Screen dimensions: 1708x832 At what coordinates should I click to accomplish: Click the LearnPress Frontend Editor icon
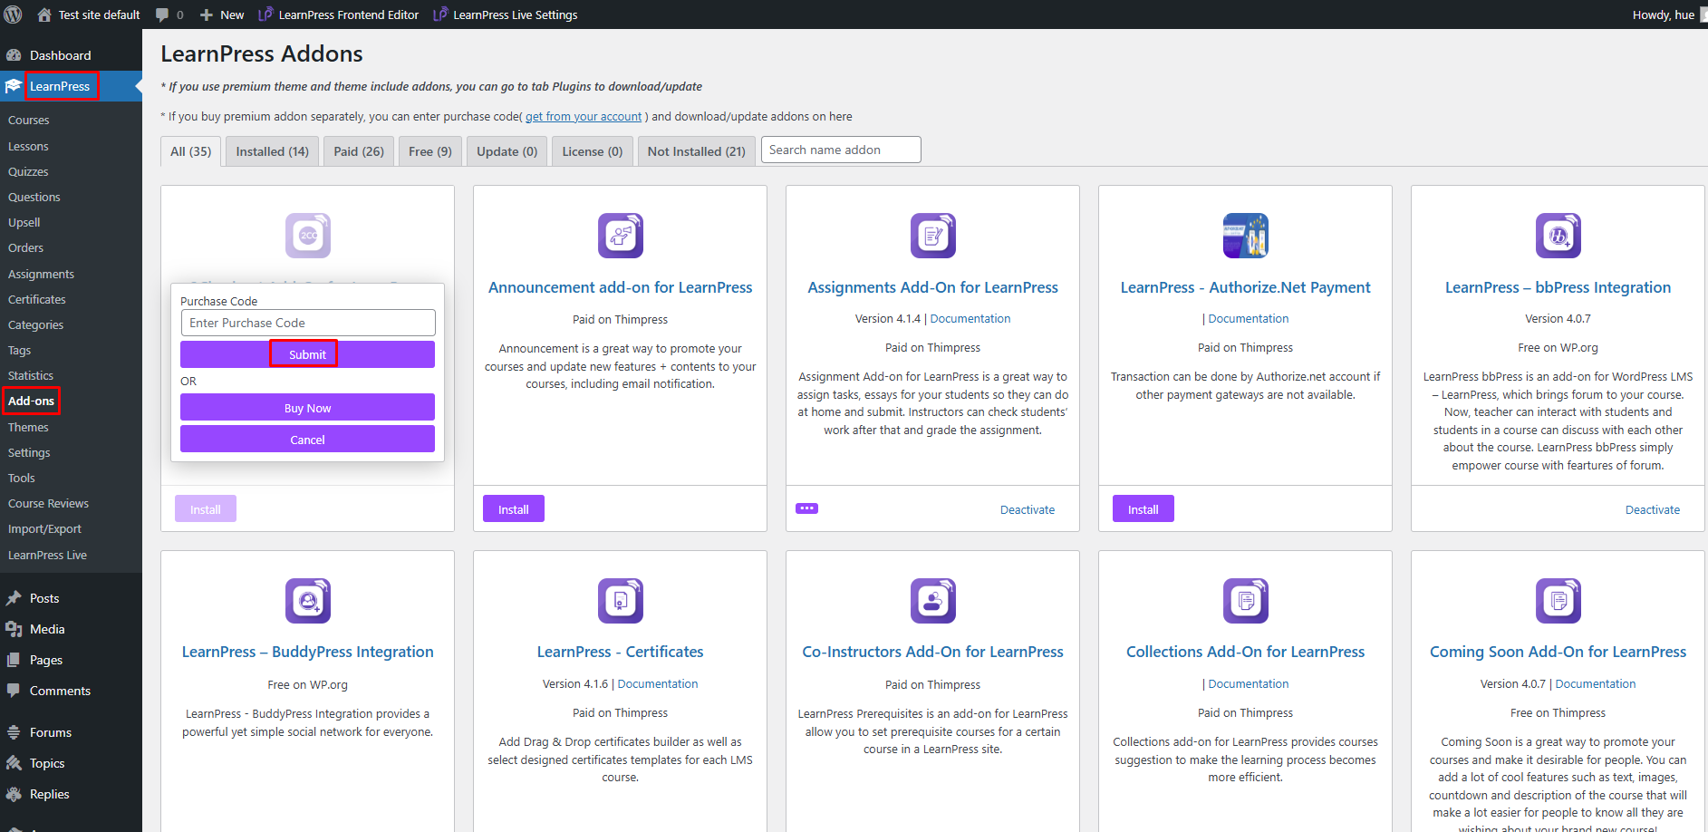(x=265, y=15)
